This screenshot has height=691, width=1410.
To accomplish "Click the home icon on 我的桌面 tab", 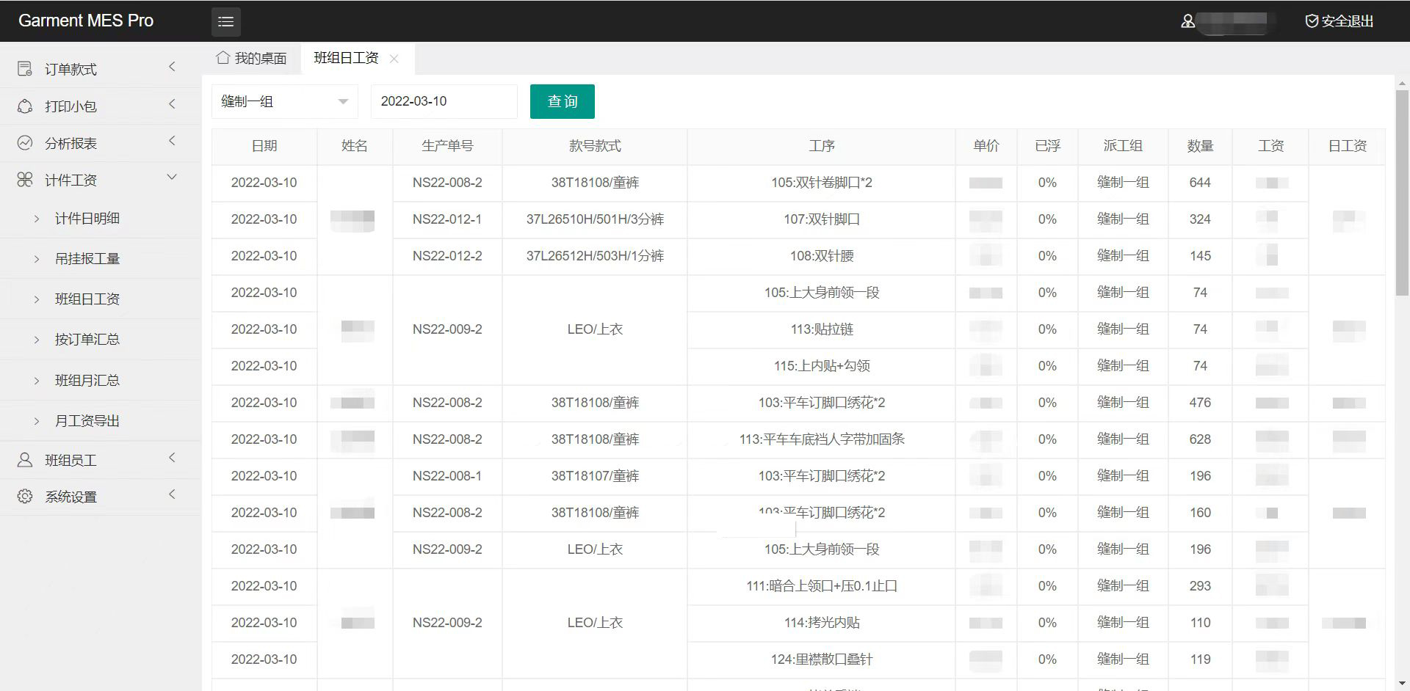I will tap(223, 57).
